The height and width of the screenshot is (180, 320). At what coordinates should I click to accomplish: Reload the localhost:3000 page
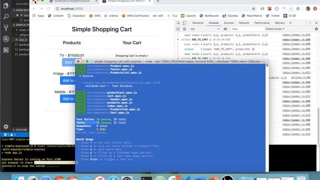[48, 8]
